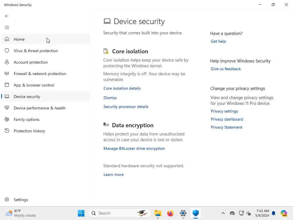Screen dimensions: 293x220
Task: Expand the hamburger navigation menu
Action: click(x=7, y=27)
